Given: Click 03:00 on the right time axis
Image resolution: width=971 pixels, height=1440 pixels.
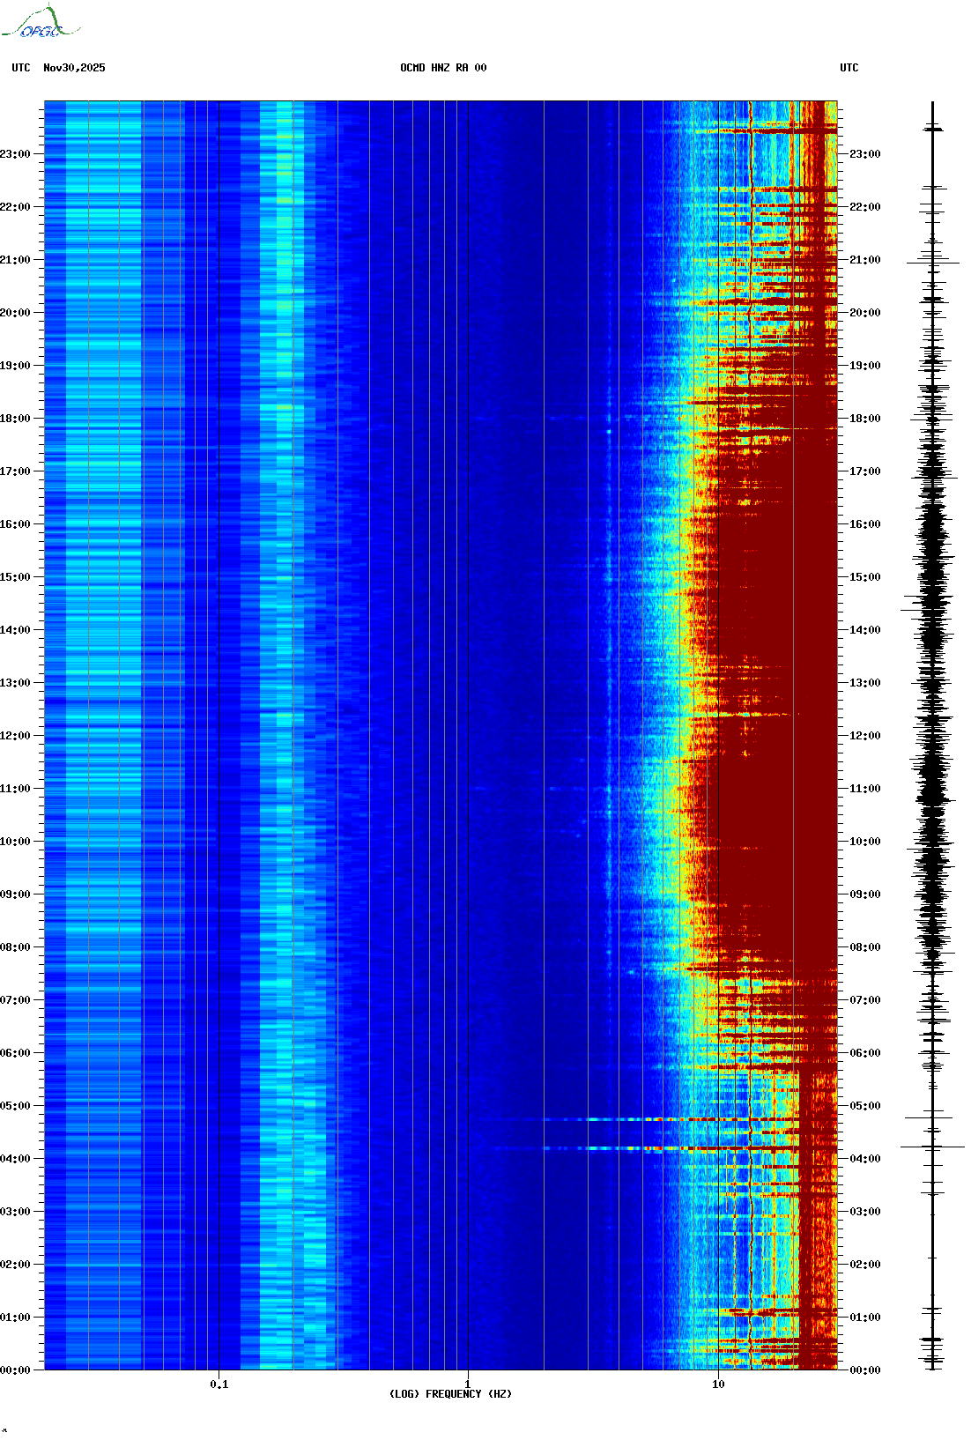Looking at the screenshot, I should click(x=865, y=1212).
